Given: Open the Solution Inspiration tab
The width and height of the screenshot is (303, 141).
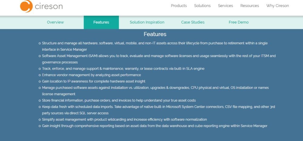Looking at the screenshot, I should [147, 22].
